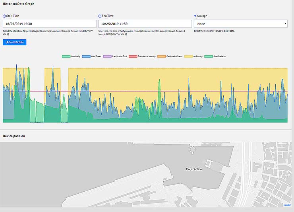Click the Historical Data Graph heading

(x=19, y=4)
